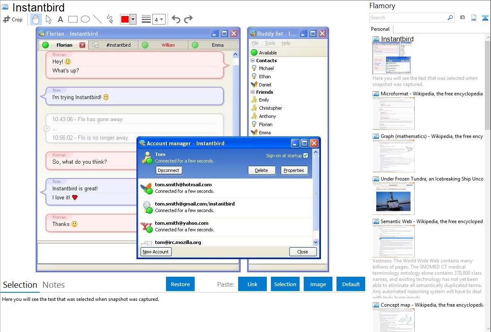Switch to the Personal tab

[x=380, y=29]
